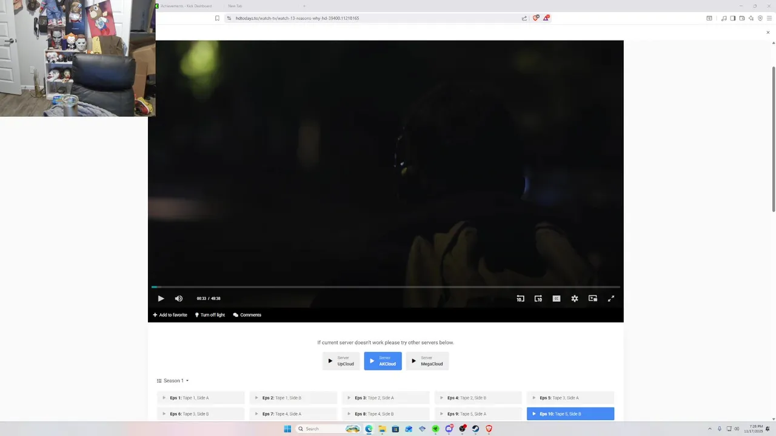Open notifications bell in tray
This screenshot has height=436, width=776.
(768, 429)
